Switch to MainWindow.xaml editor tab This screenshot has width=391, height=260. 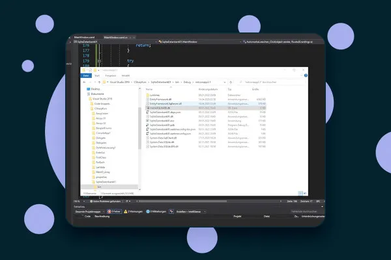pos(84,37)
